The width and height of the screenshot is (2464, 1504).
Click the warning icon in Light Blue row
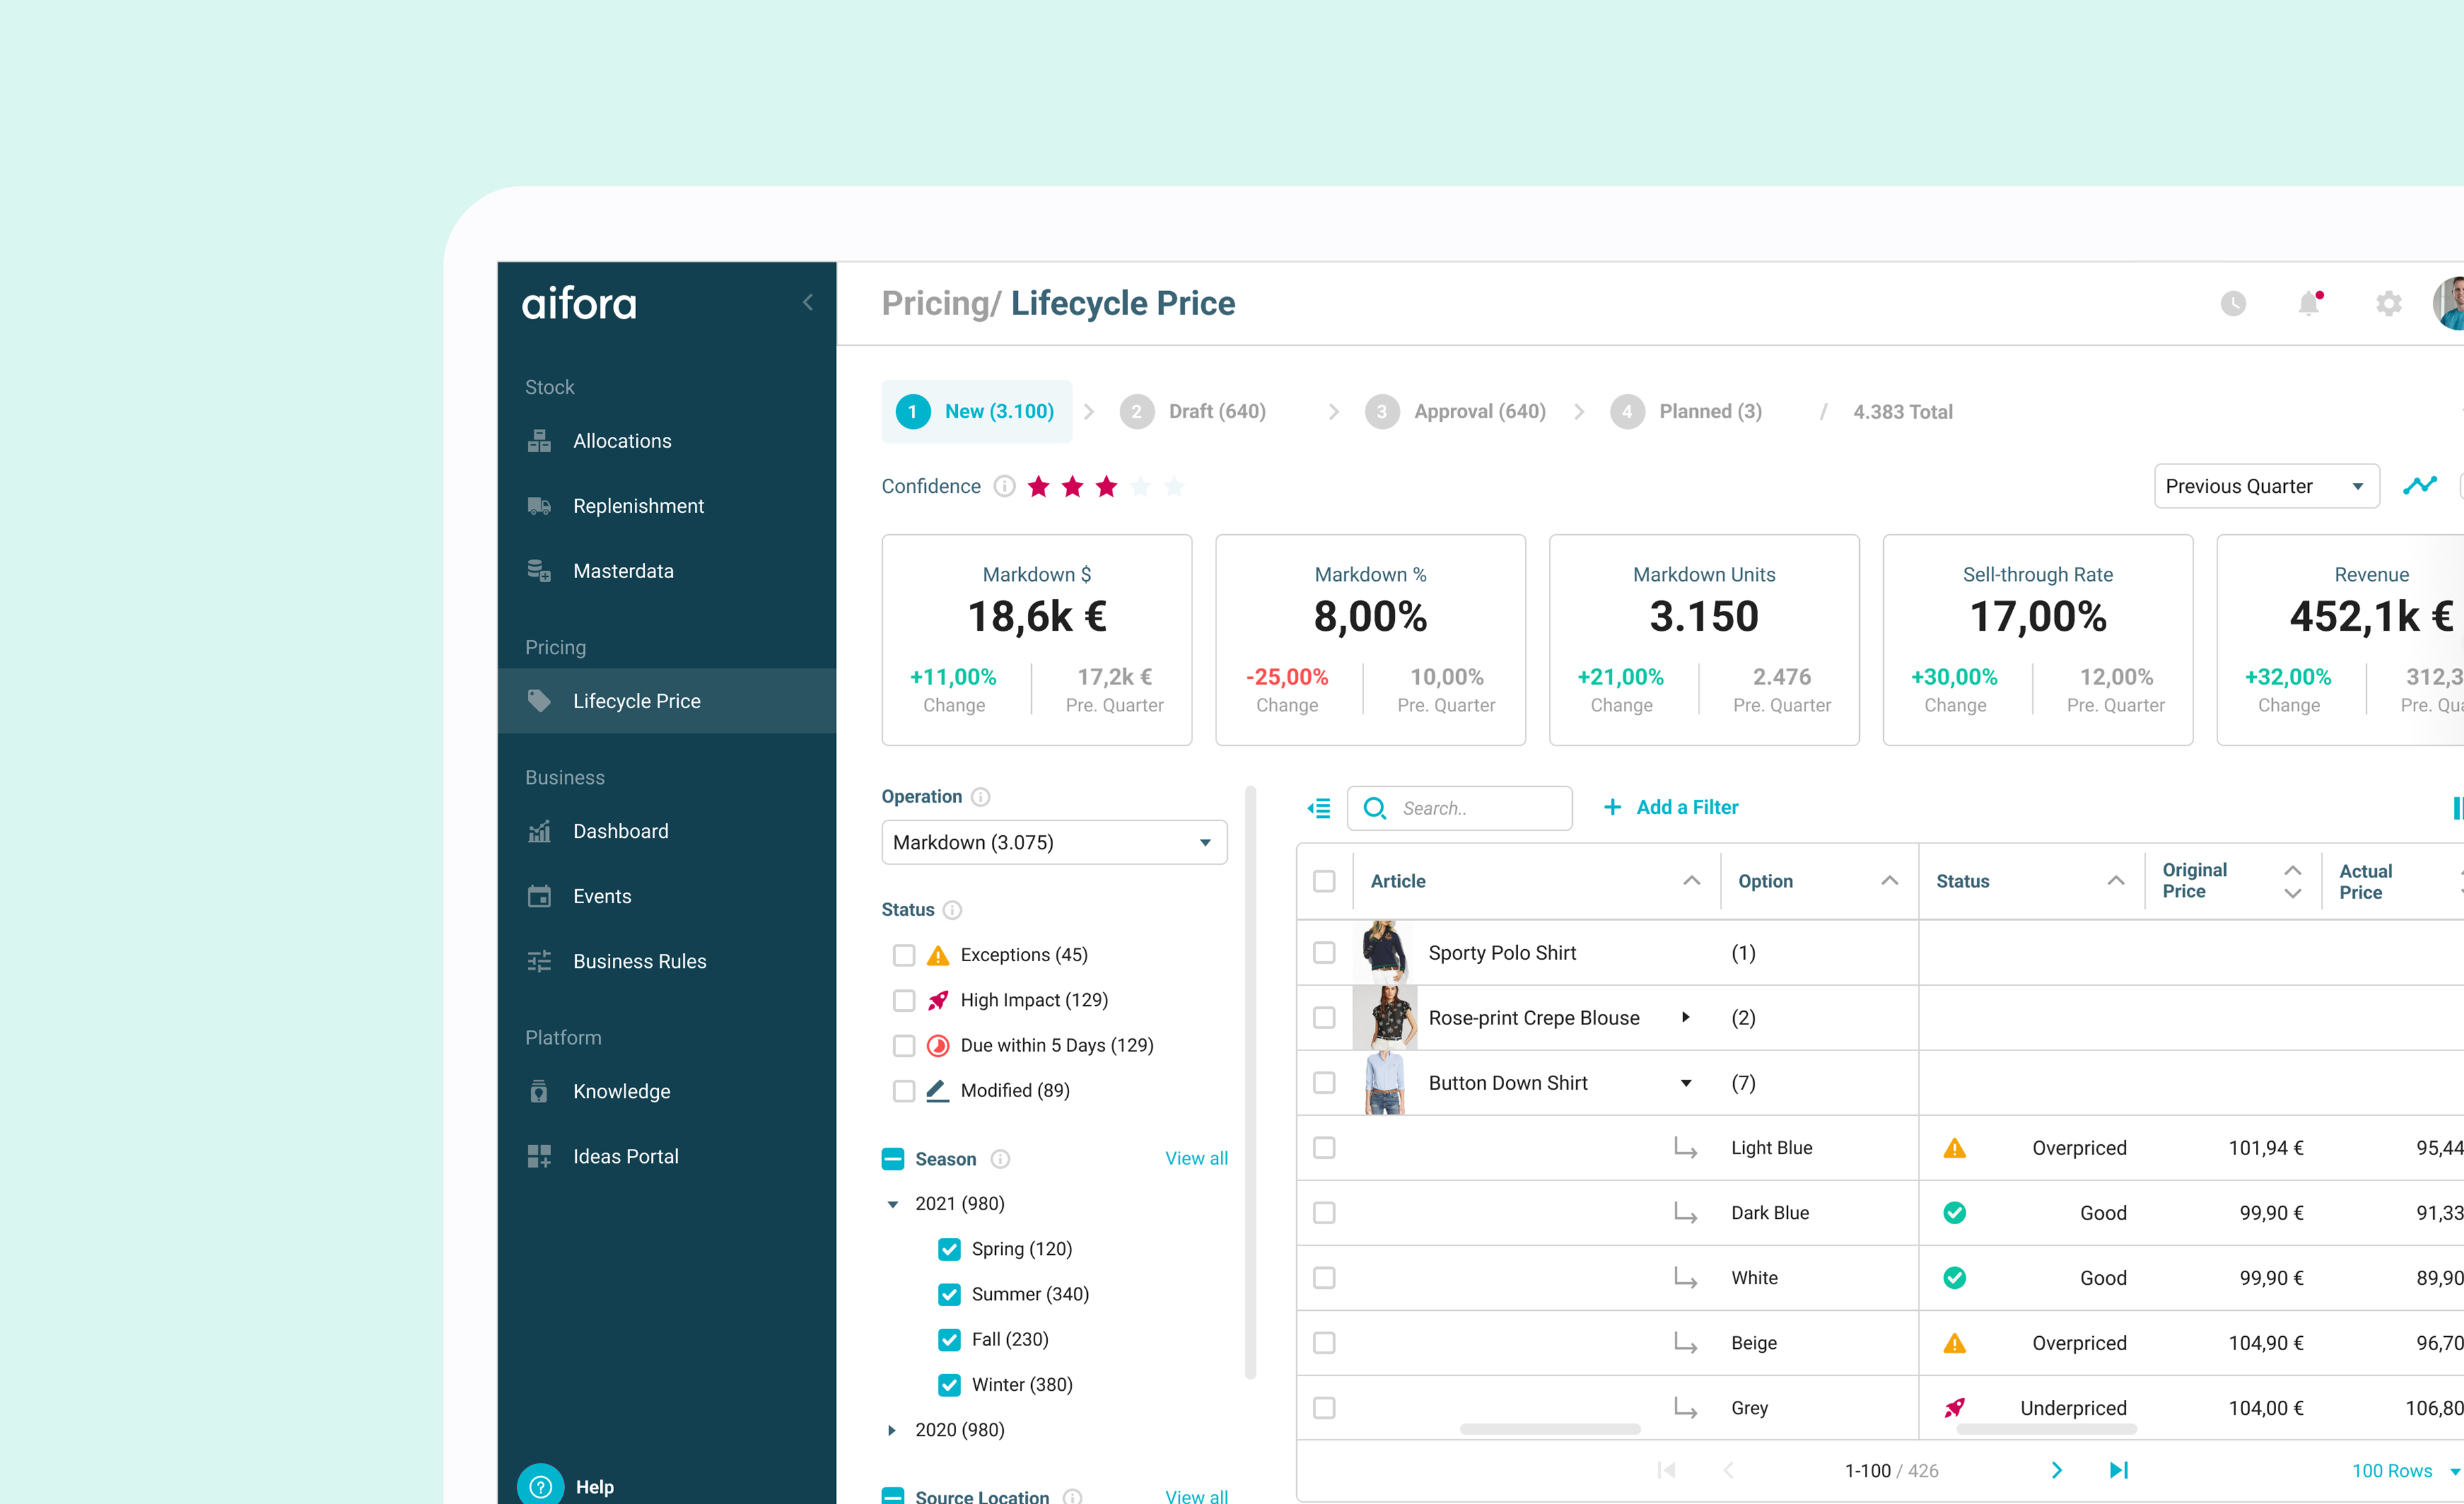point(1954,1148)
